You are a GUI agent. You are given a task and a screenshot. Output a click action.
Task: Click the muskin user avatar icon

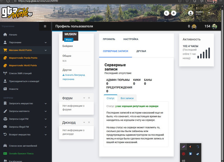click(190, 13)
